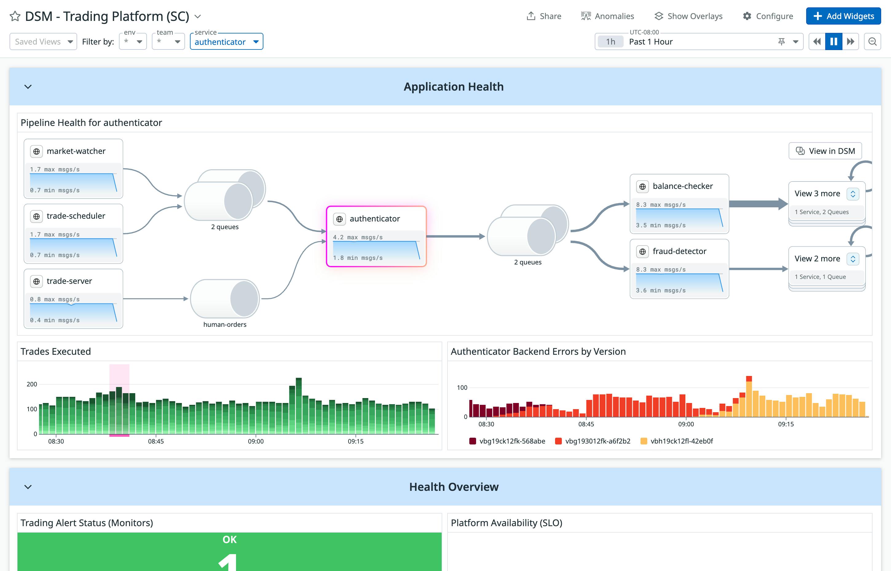Pause live dashboard updates
The height and width of the screenshot is (571, 891).
[834, 41]
